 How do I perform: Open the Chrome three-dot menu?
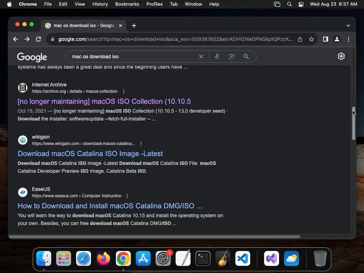pyautogui.click(x=348, y=39)
